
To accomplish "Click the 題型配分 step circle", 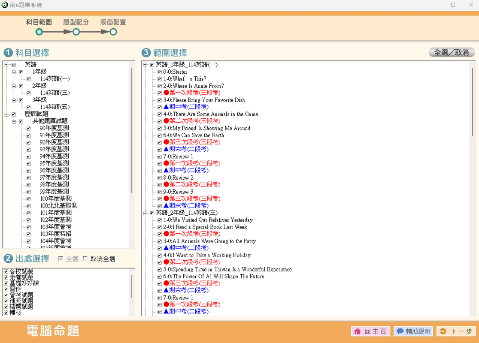I will [76, 32].
